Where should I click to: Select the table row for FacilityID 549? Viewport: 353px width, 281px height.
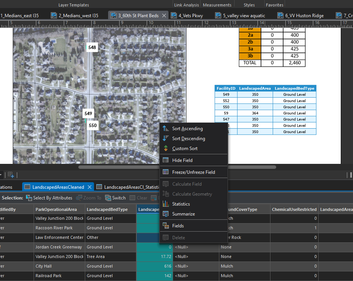(226, 95)
